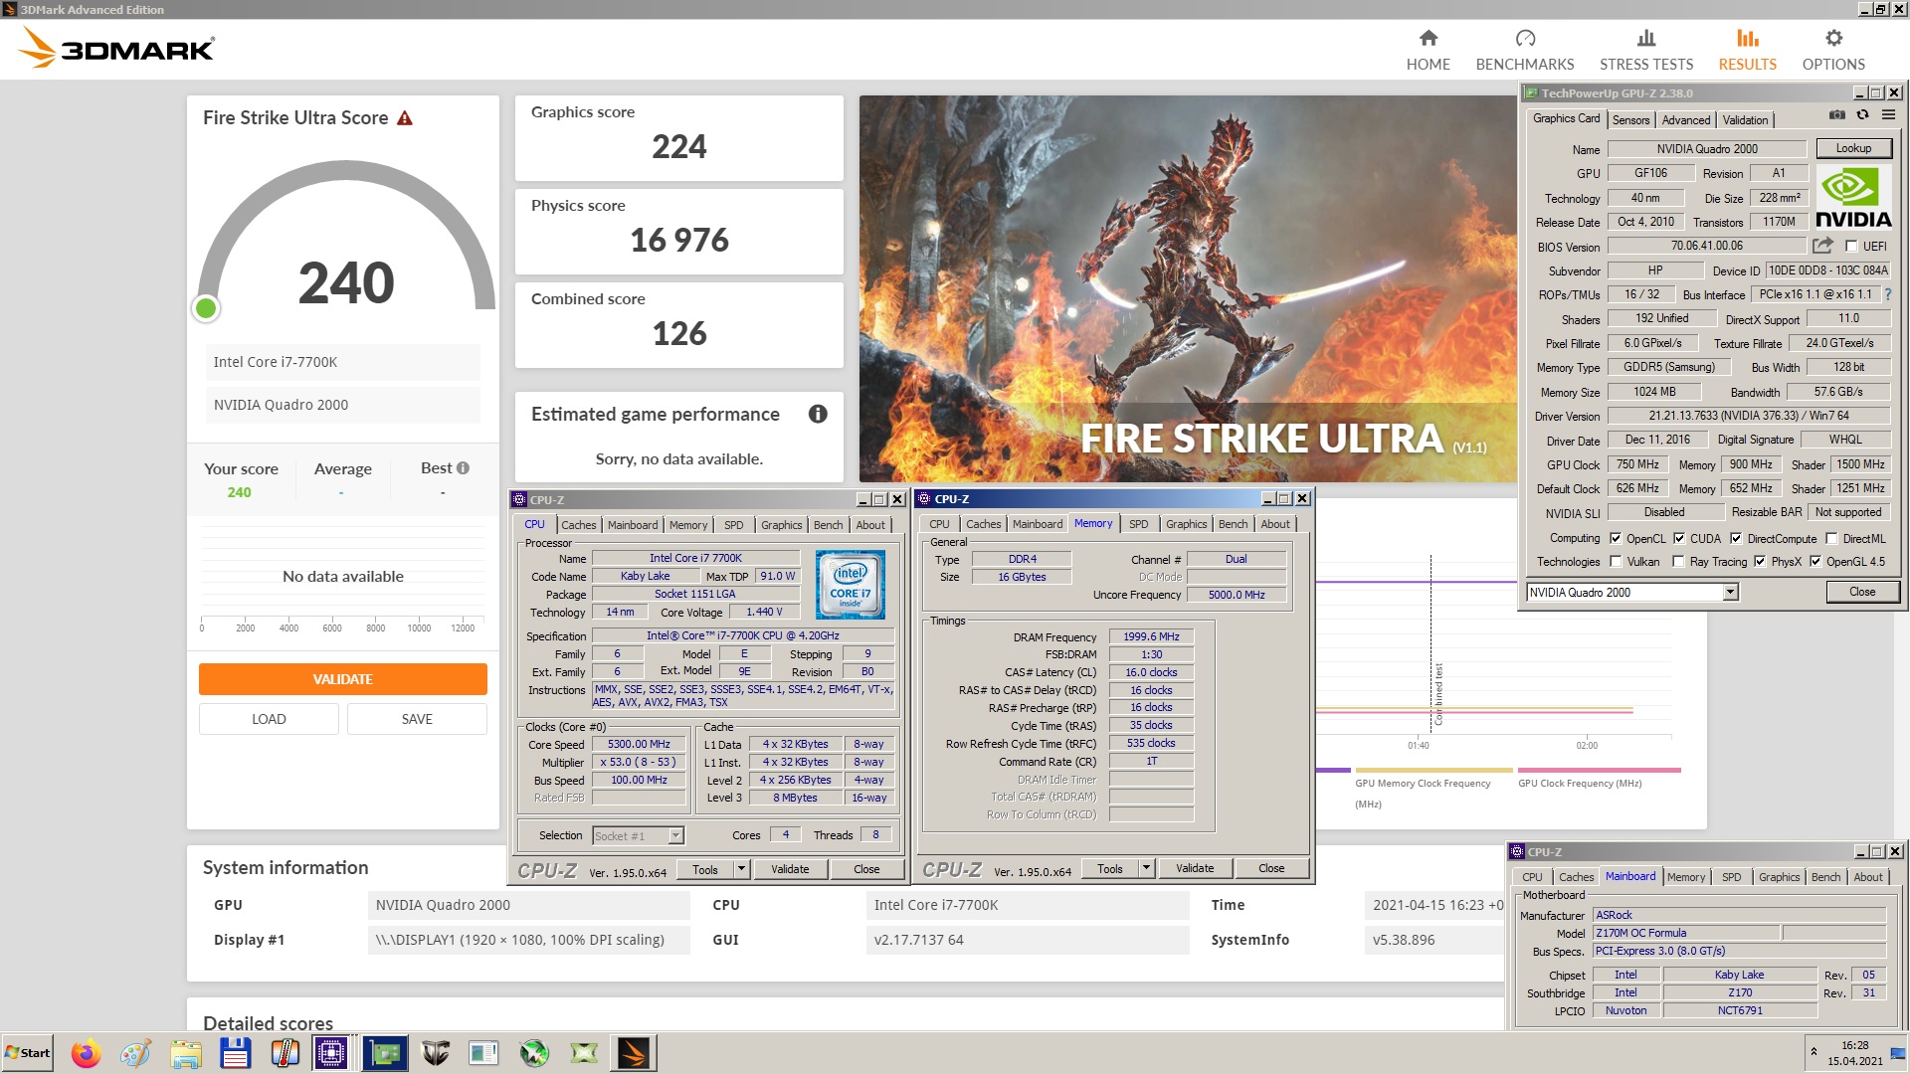Click the 01:40 marker on the graph
1910x1074 pixels.
click(1418, 745)
